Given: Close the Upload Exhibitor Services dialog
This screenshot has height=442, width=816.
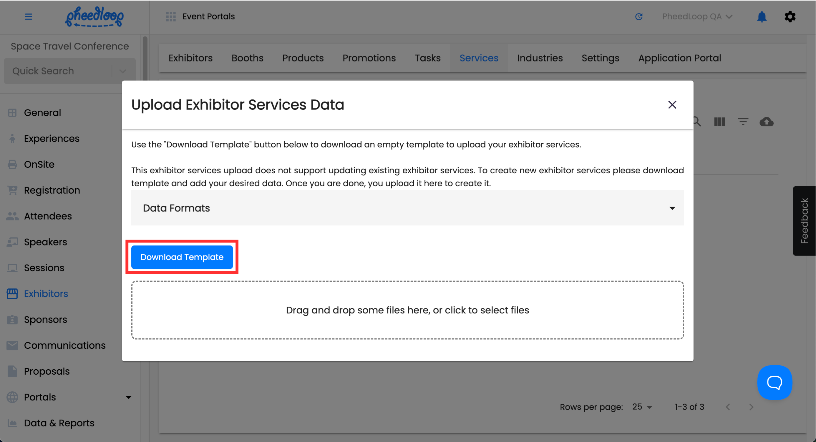Looking at the screenshot, I should [x=672, y=105].
